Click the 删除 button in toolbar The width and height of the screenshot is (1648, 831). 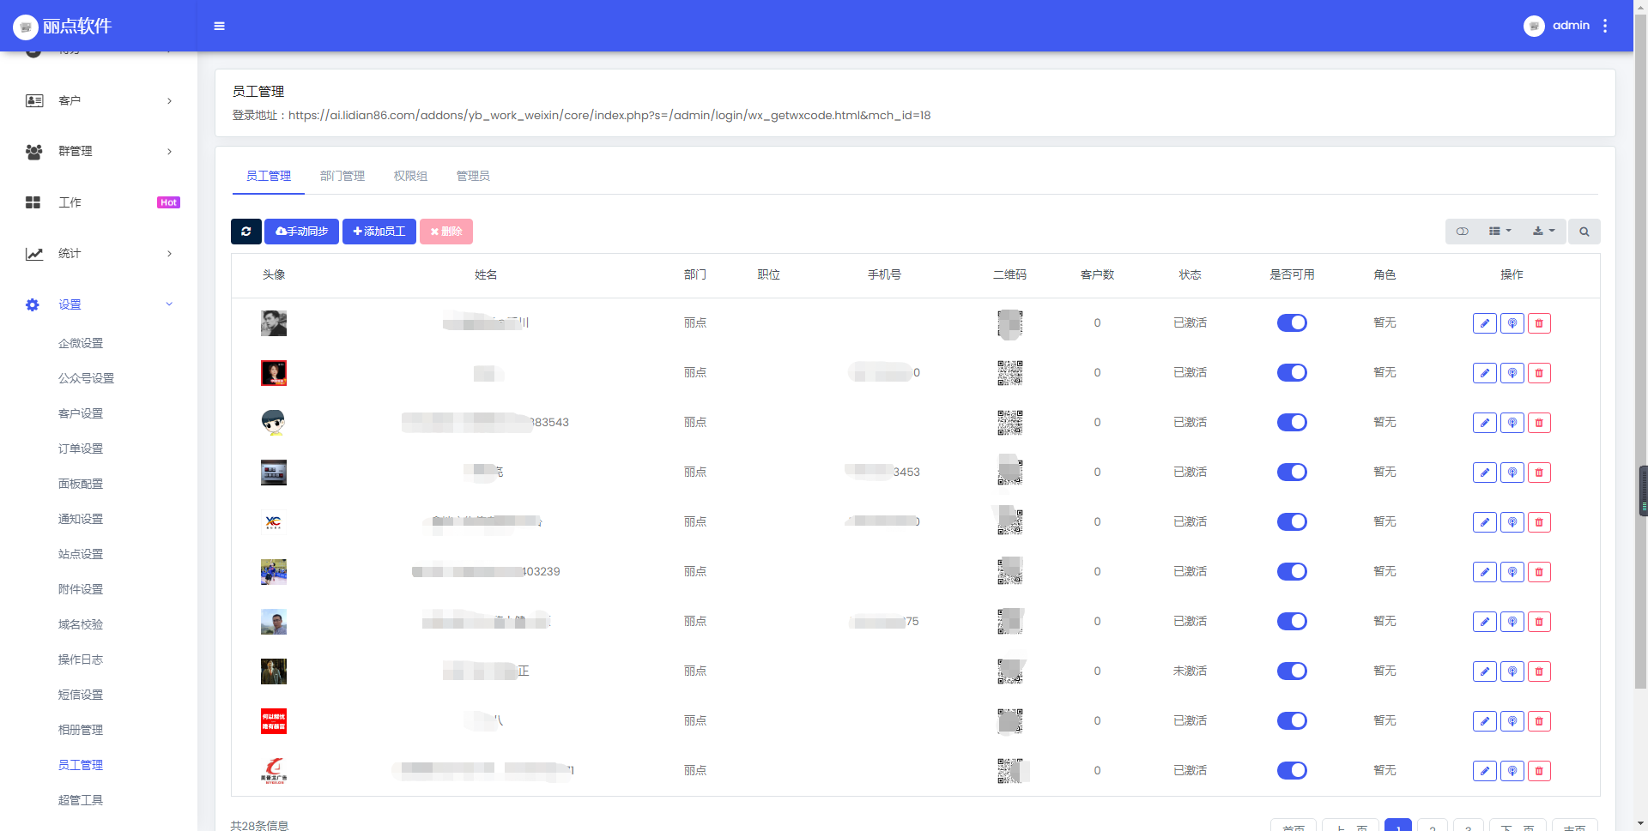tap(446, 232)
